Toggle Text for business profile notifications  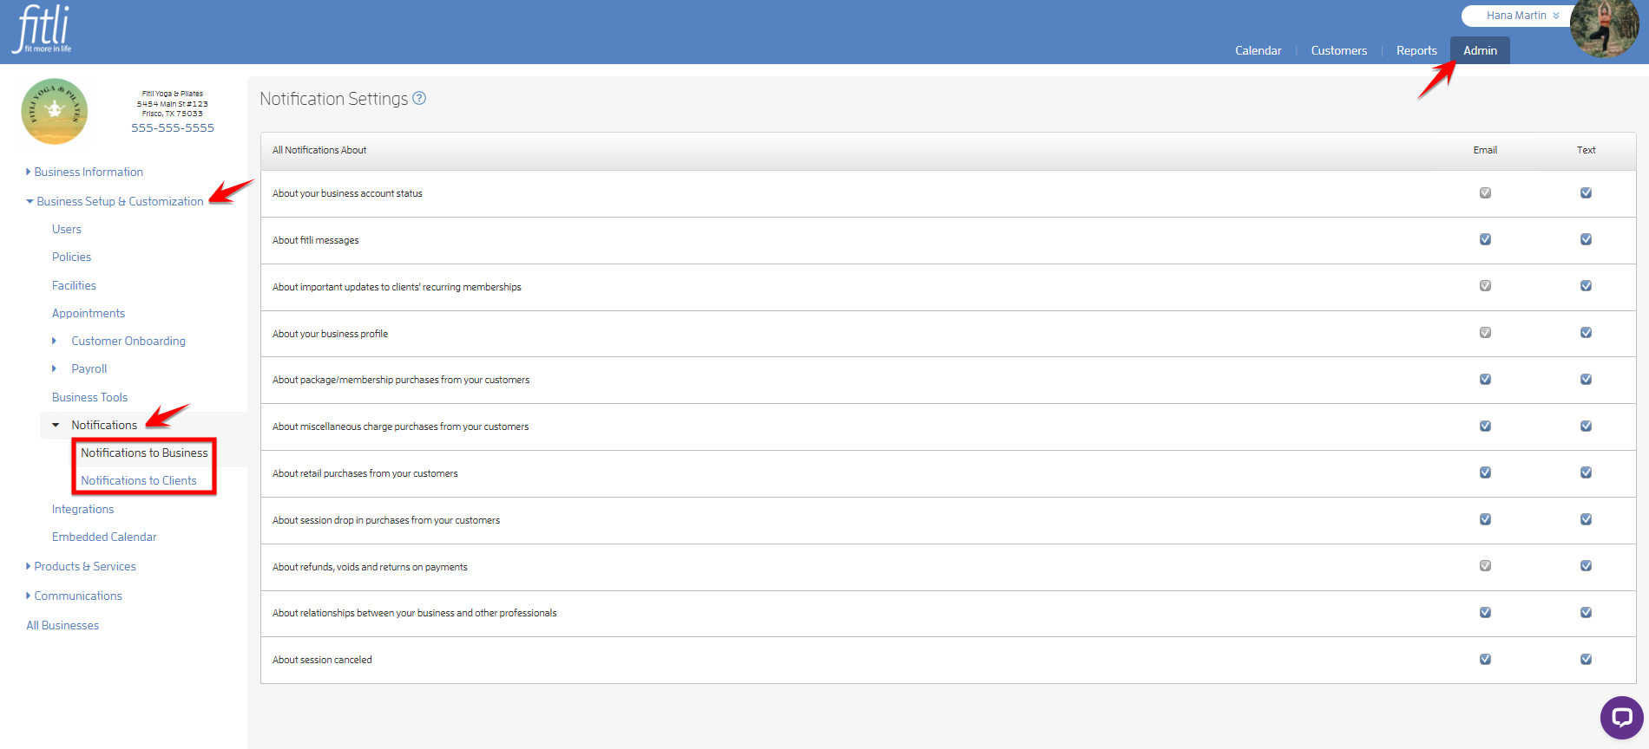[1586, 332]
